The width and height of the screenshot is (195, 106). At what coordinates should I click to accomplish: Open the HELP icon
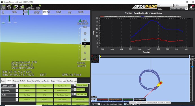38,7
